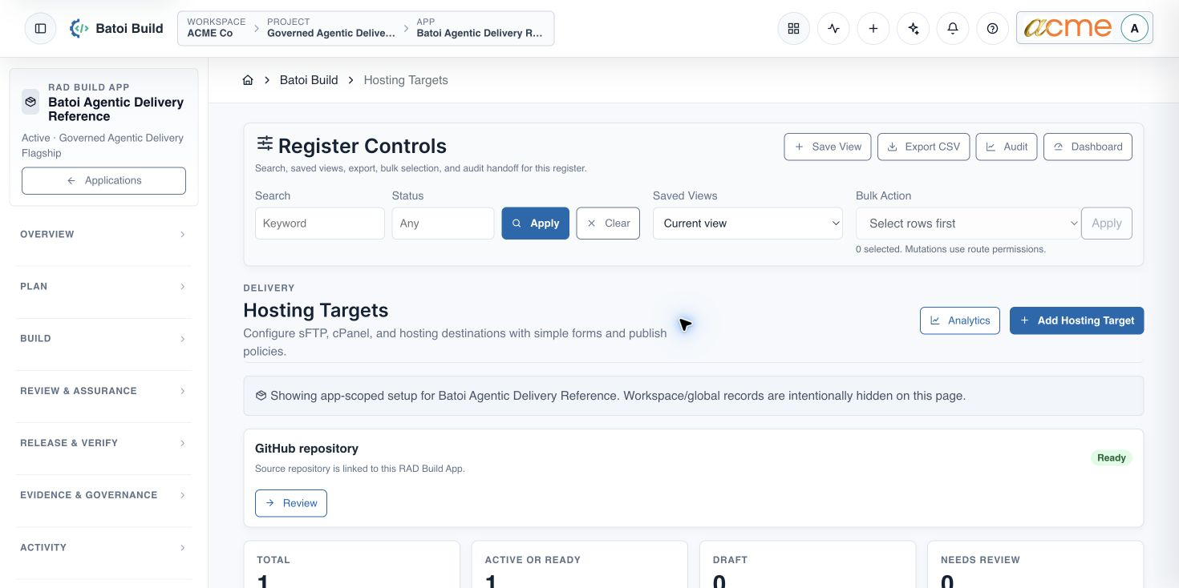Image resolution: width=1179 pixels, height=588 pixels.
Task: Click the Status filter field
Action: [x=443, y=224]
